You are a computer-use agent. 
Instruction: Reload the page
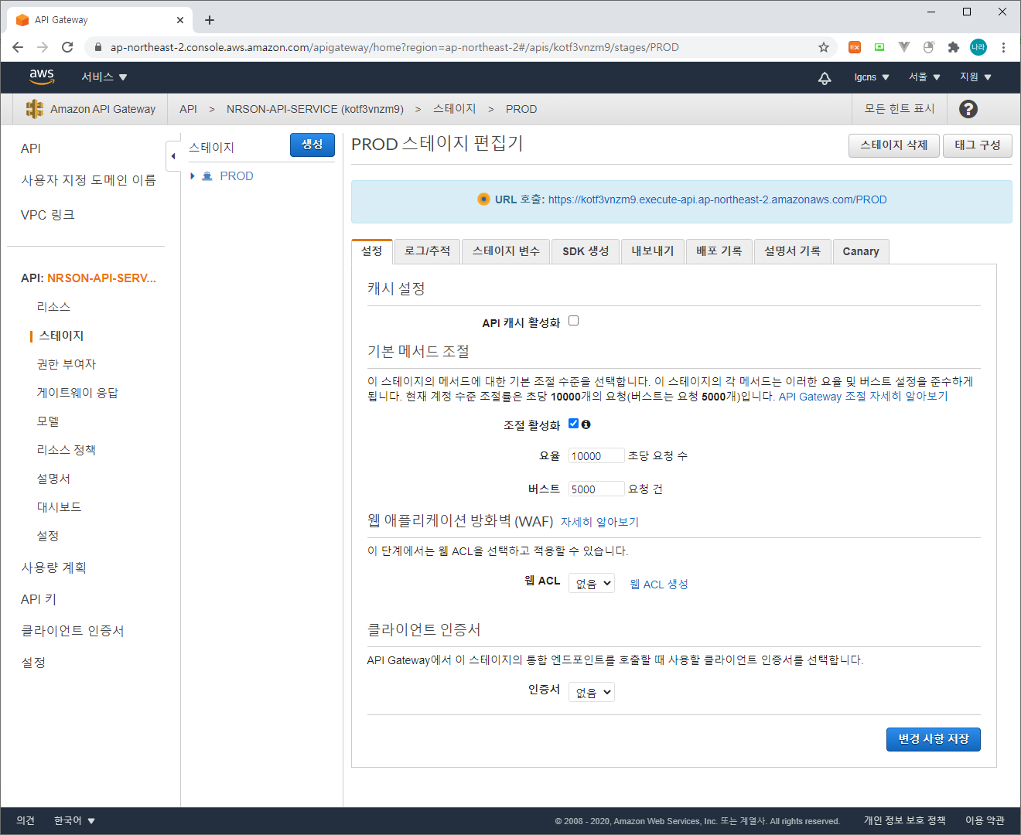point(67,47)
